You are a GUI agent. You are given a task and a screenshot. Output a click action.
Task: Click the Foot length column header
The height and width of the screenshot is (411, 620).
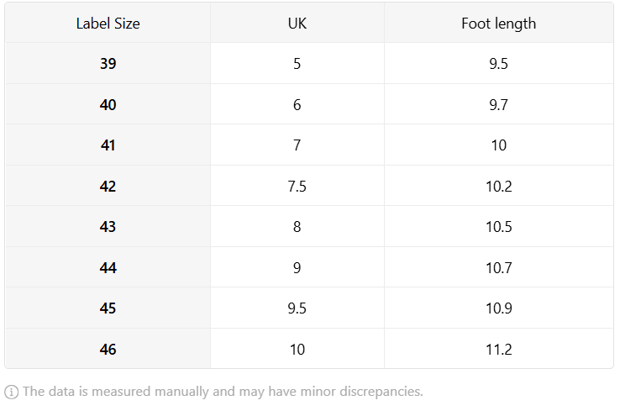pyautogui.click(x=499, y=24)
